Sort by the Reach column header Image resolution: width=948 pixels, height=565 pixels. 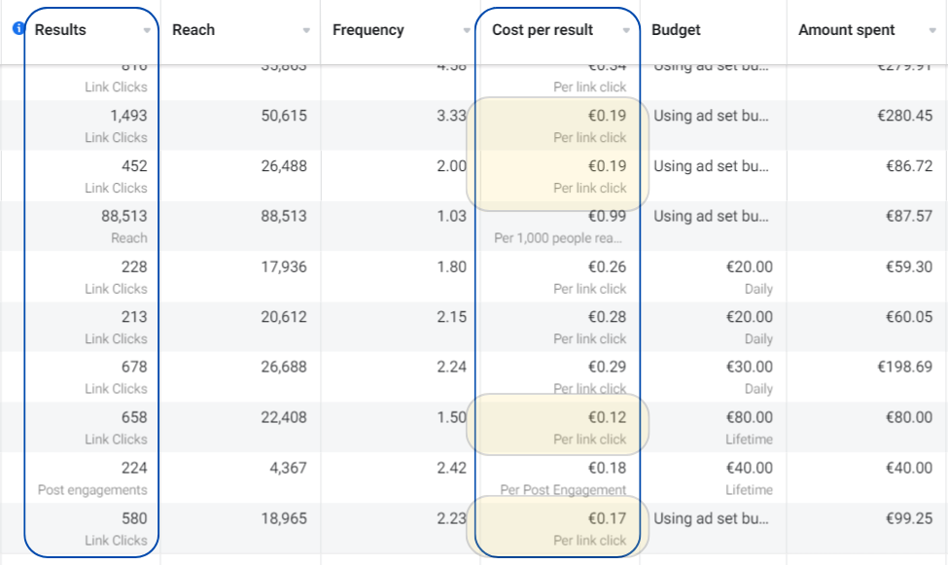(x=193, y=30)
